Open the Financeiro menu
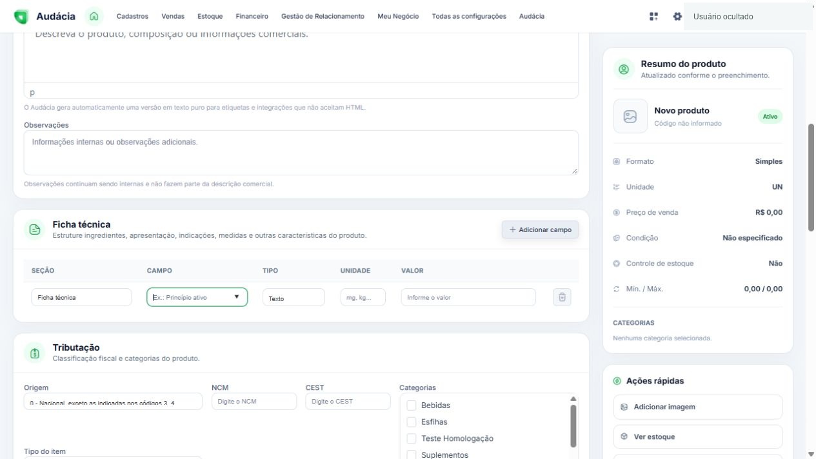This screenshot has height=459, width=816. tap(252, 16)
